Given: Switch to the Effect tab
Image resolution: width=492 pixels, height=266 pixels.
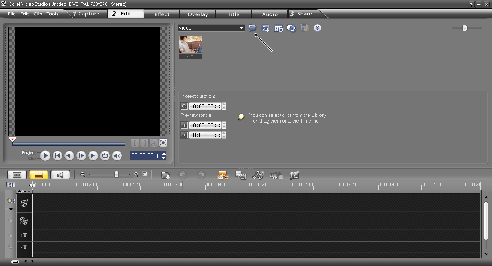Looking at the screenshot, I should (x=161, y=14).
